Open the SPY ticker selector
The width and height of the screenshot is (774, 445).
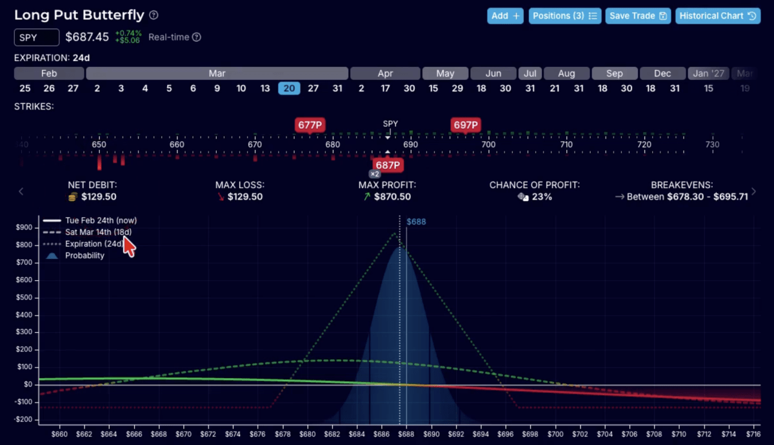(36, 37)
